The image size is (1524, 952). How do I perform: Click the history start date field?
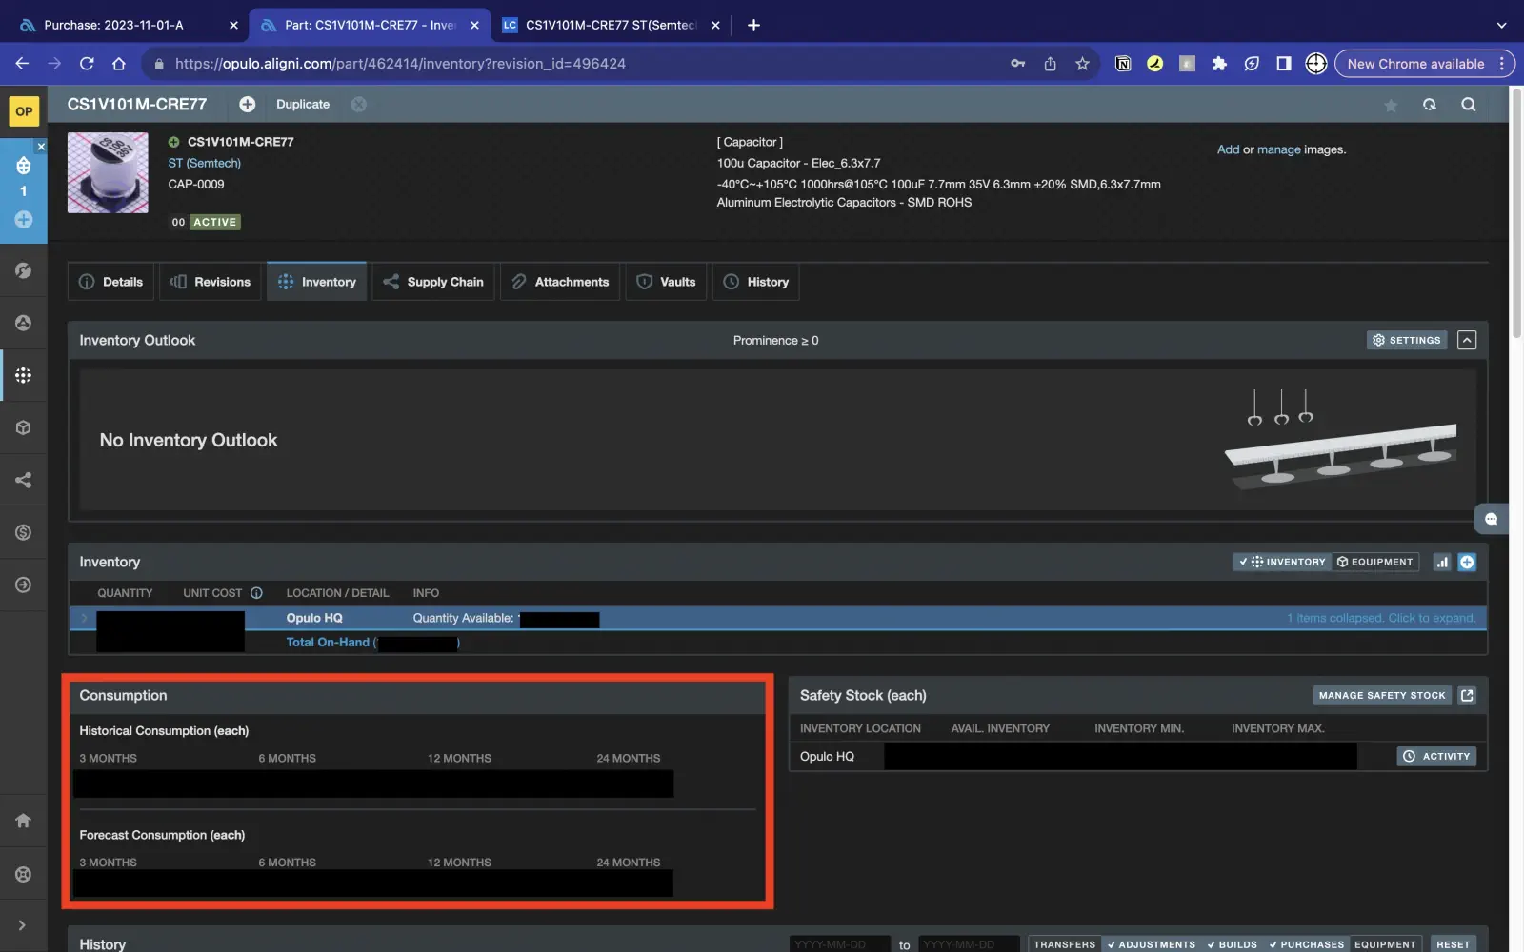coord(838,944)
